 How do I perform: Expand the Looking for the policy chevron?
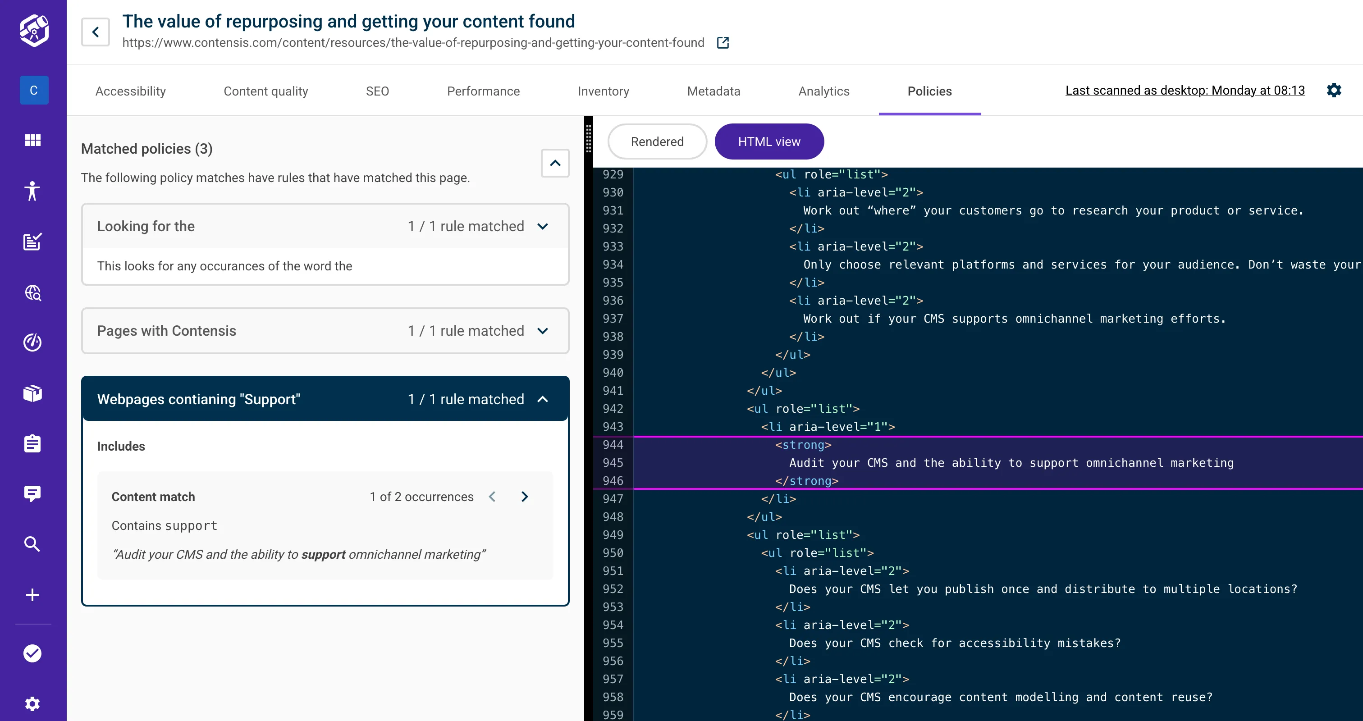pos(543,226)
